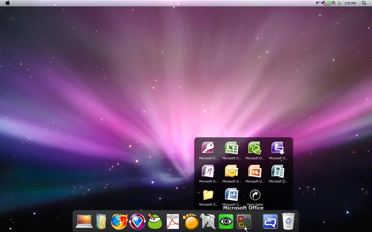Open the blue chat arrows app in the dock
Image resolution: width=372 pixels, height=232 pixels.
point(270,222)
